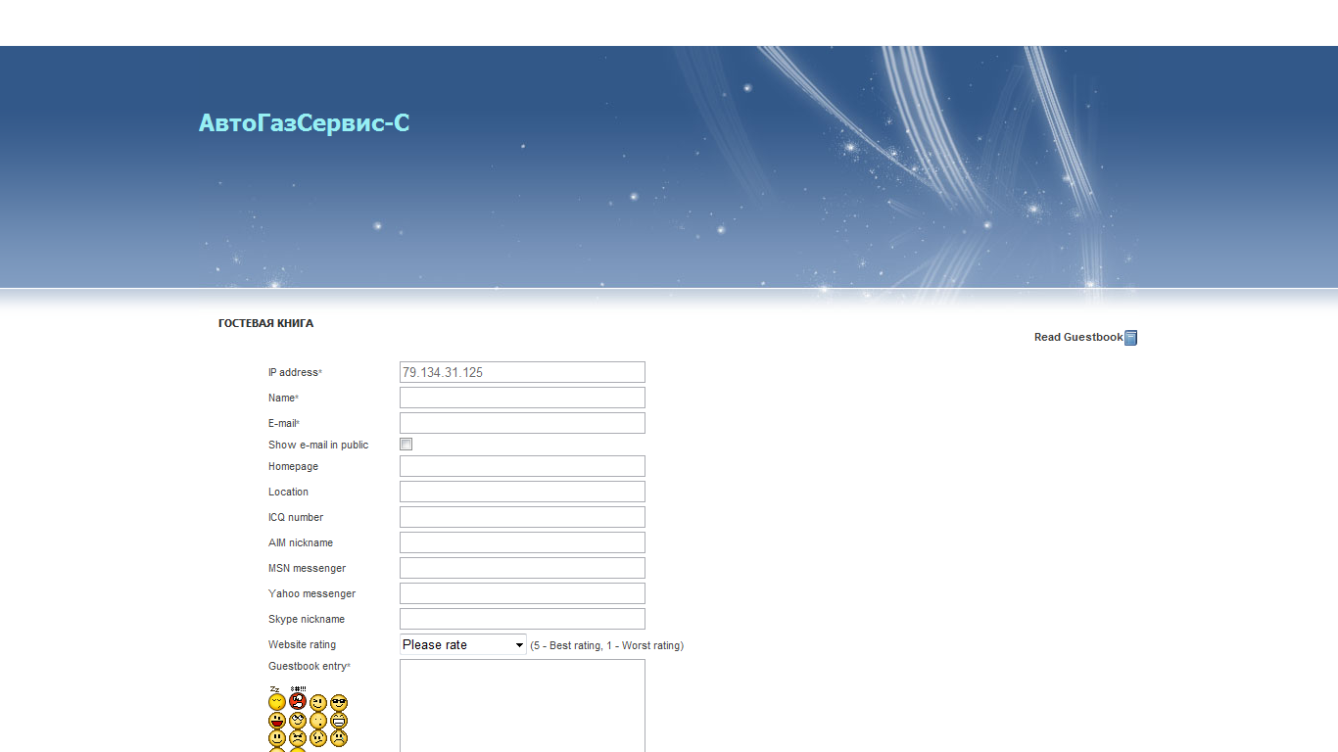Click the 'Show e-mail in public' label

(x=318, y=445)
